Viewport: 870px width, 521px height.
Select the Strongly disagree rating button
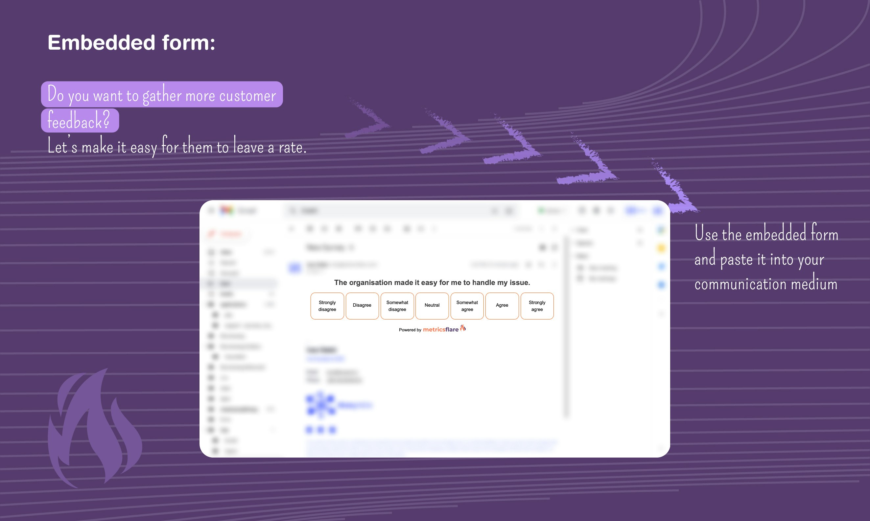pyautogui.click(x=327, y=306)
